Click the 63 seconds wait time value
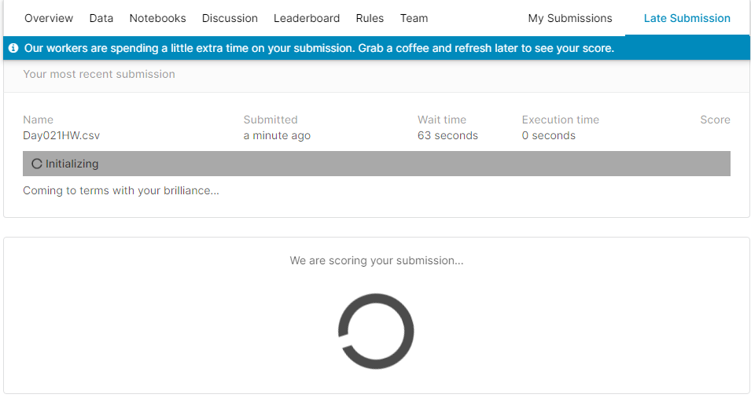 [447, 135]
